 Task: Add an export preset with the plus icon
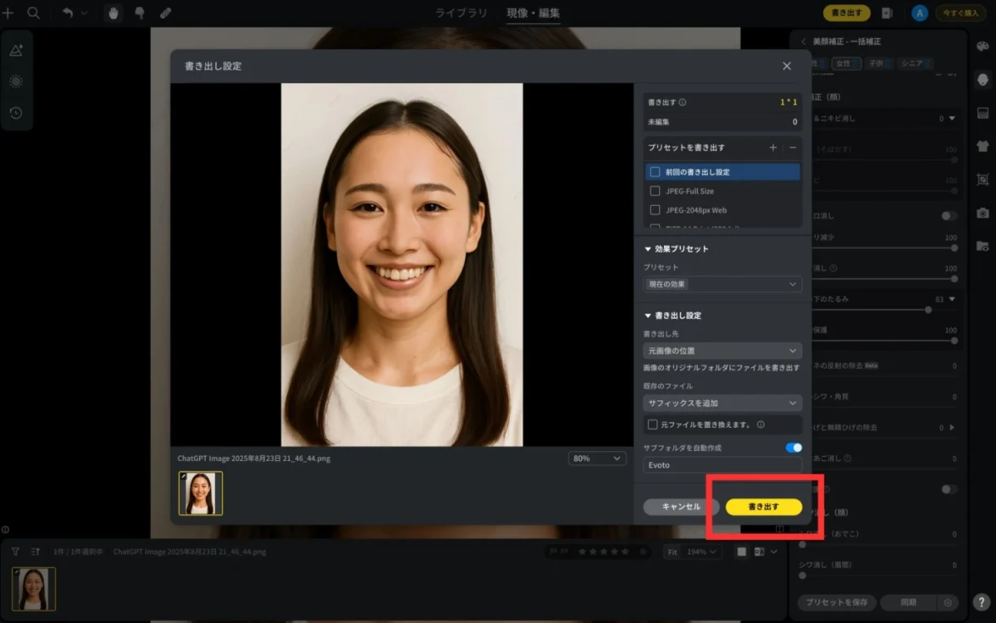773,147
